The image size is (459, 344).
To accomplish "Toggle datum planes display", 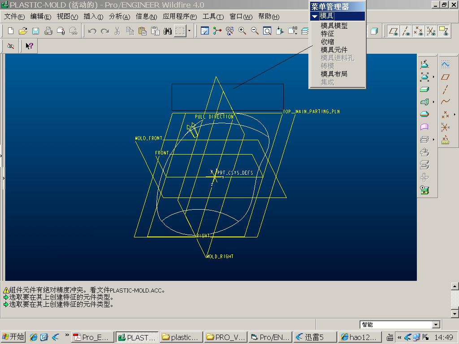I will [394, 31].
